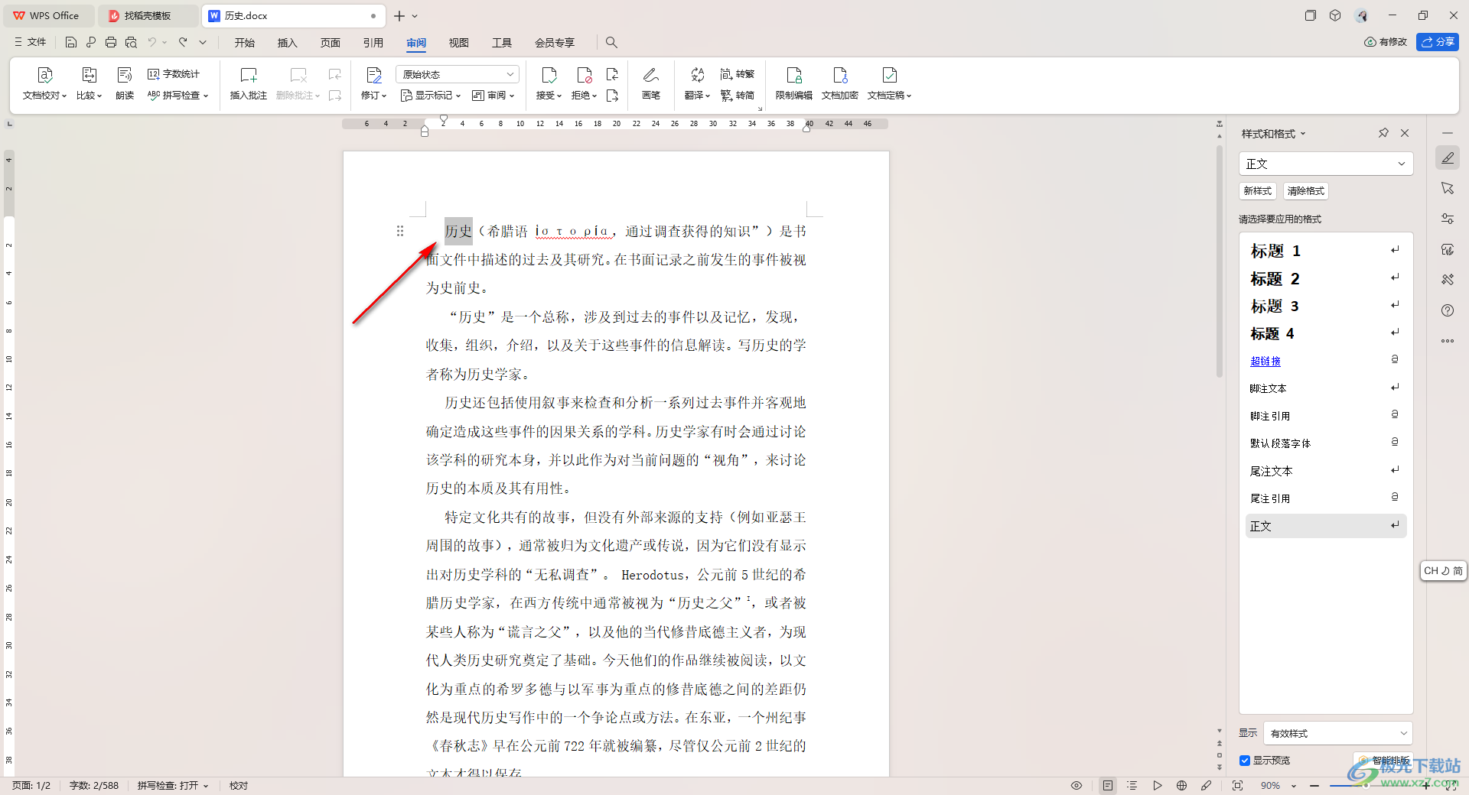
Task: Click the 比较 compare documents icon
Action: point(89,75)
